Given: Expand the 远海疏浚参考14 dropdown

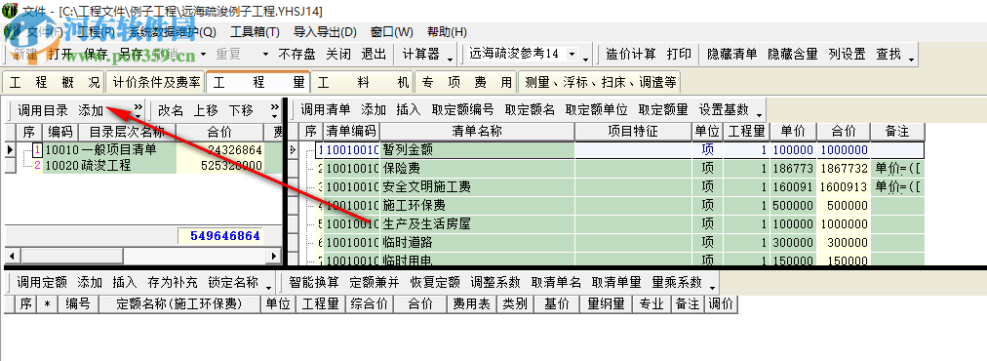Looking at the screenshot, I should pyautogui.click(x=572, y=55).
